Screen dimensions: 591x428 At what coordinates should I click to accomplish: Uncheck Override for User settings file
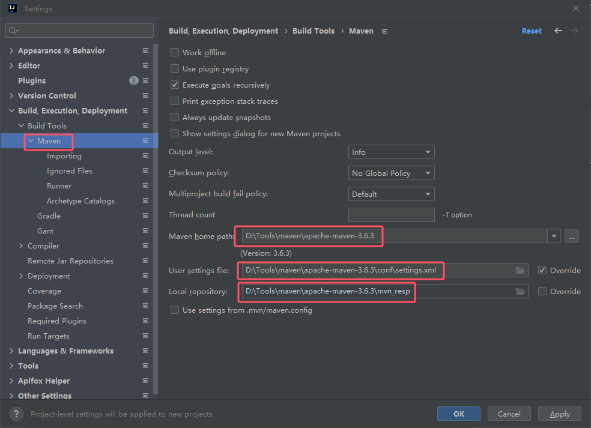coord(541,270)
